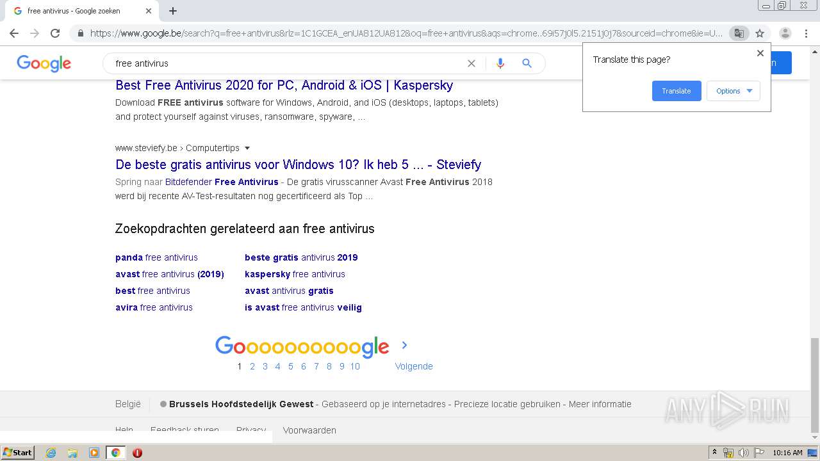Start voice search with microphone icon

coord(500,63)
